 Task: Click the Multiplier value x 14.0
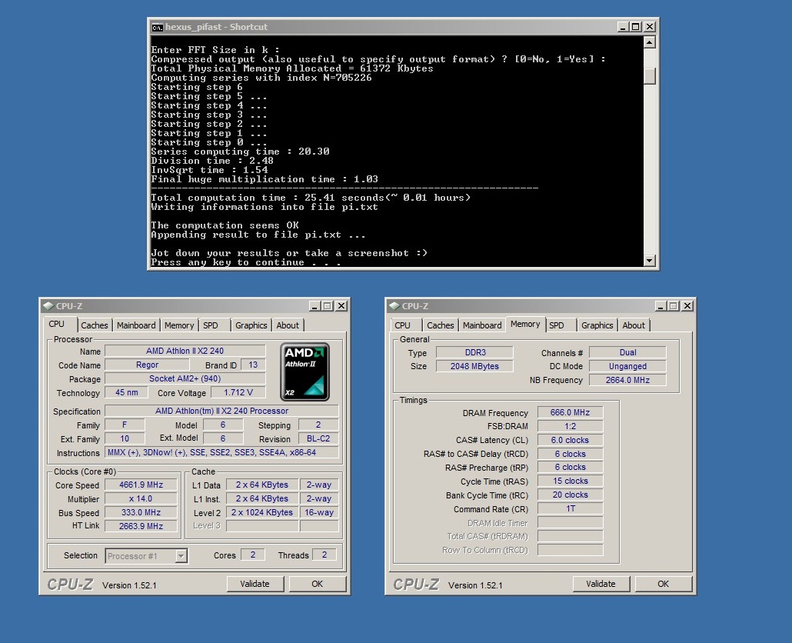click(x=141, y=498)
